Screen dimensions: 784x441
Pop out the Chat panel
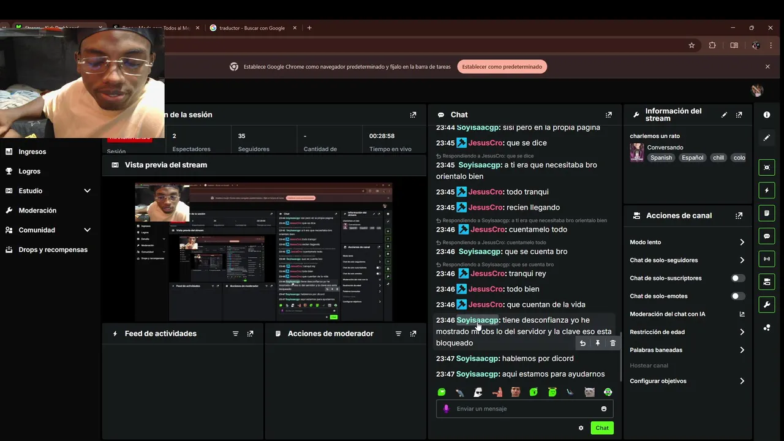tap(608, 115)
